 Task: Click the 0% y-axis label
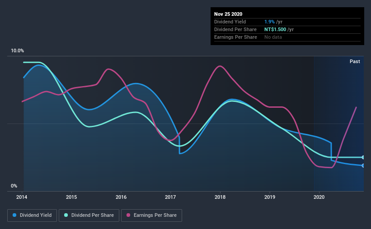(x=14, y=186)
